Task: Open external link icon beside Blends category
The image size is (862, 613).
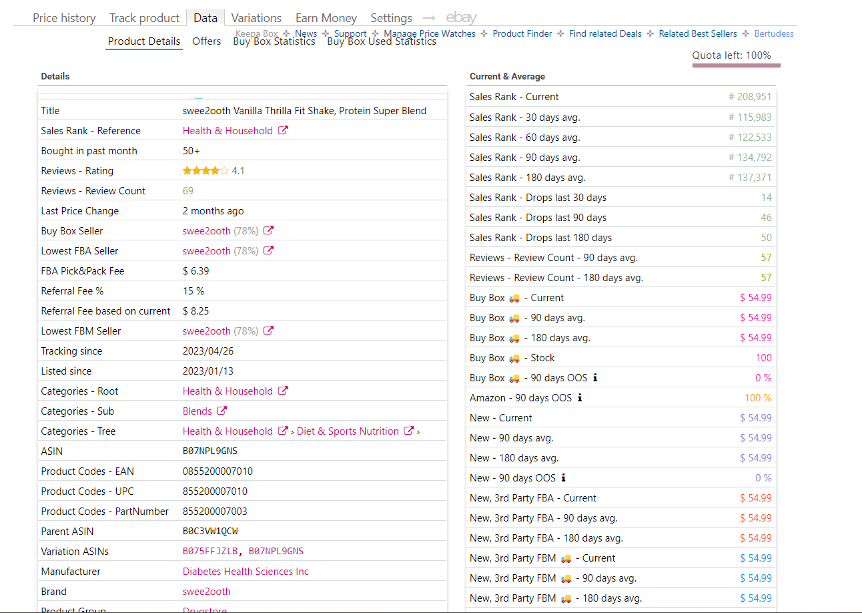Action: 222,411
